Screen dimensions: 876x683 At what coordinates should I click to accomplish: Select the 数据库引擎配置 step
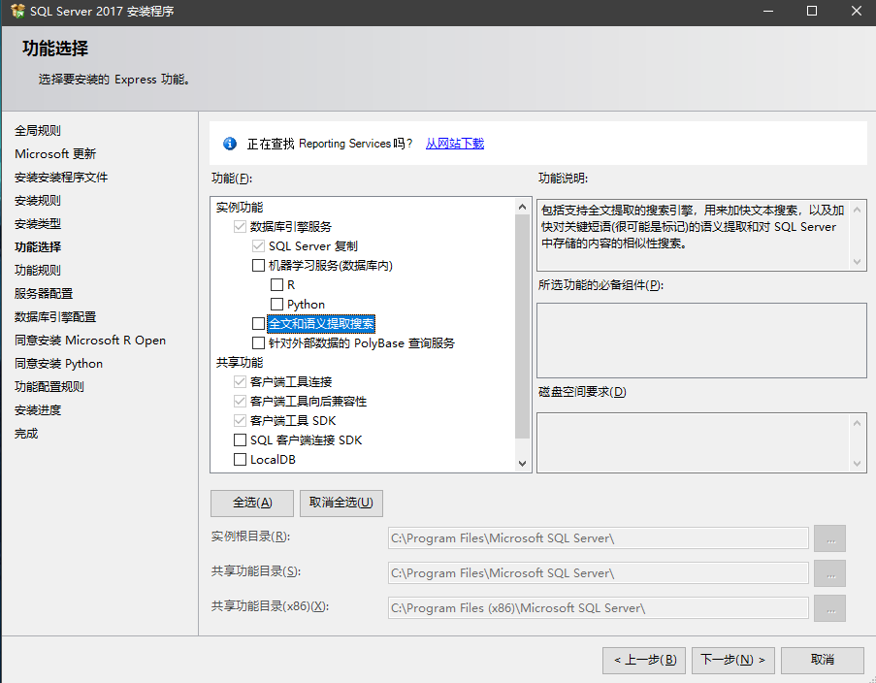55,317
